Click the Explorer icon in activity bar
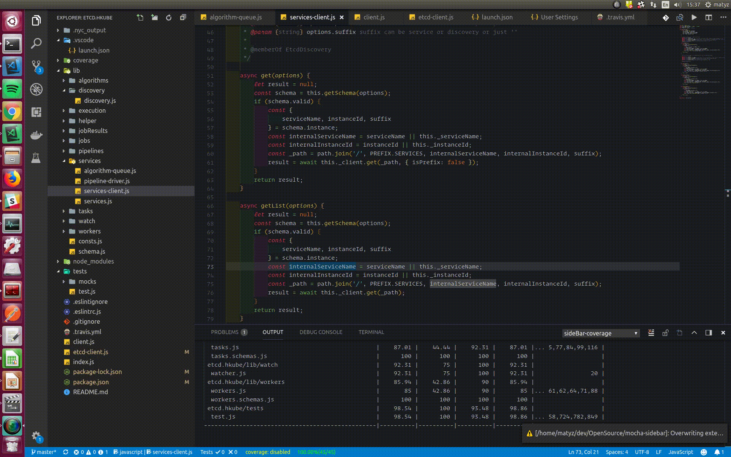731x457 pixels. coord(36,20)
